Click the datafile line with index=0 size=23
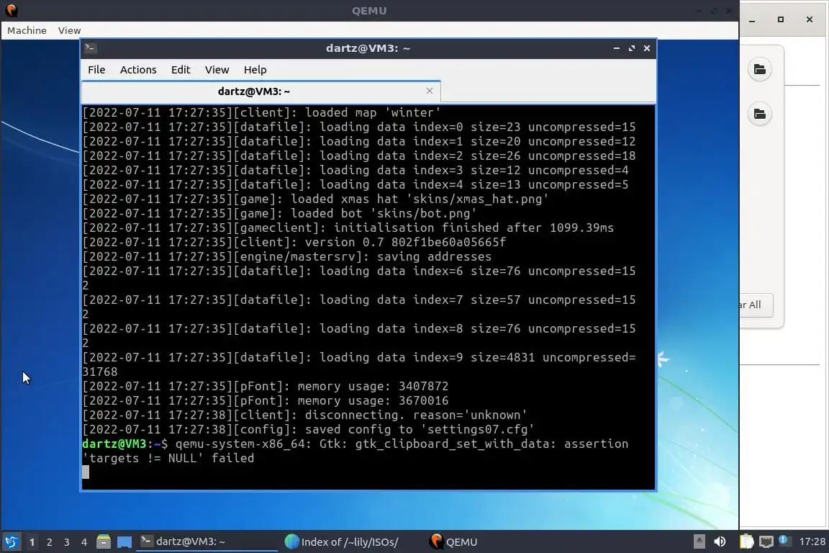 (x=359, y=127)
